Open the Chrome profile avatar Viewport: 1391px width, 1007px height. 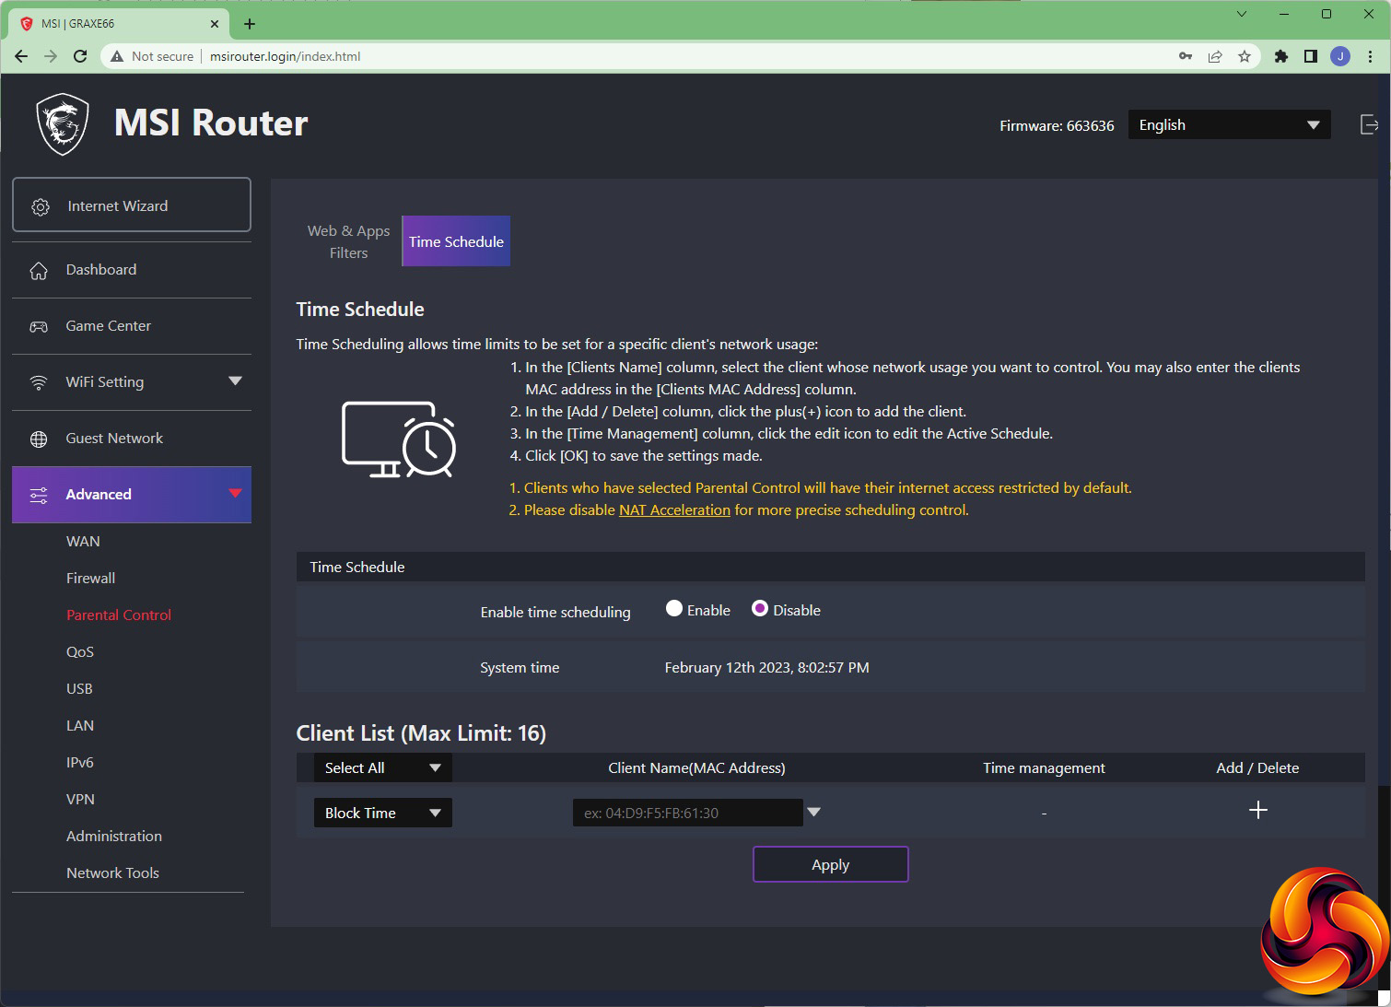[x=1340, y=56]
